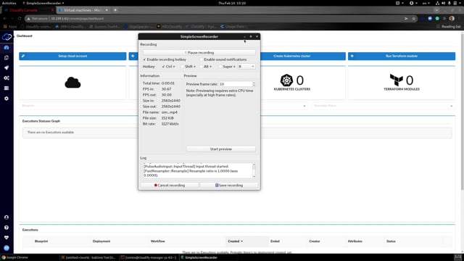
Task: Open the gears icon in the sidebar
Action: tap(7, 78)
